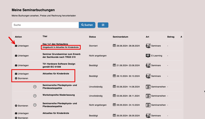Open Unterlagen for Seminar Grundseminar TRGS 519
The height and width of the screenshot is (119, 205).
tap(22, 56)
